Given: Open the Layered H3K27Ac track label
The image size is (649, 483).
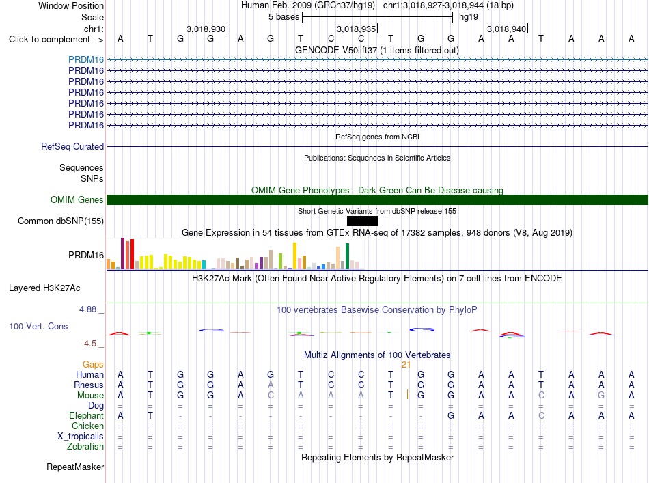Looking at the screenshot, I should (44, 288).
